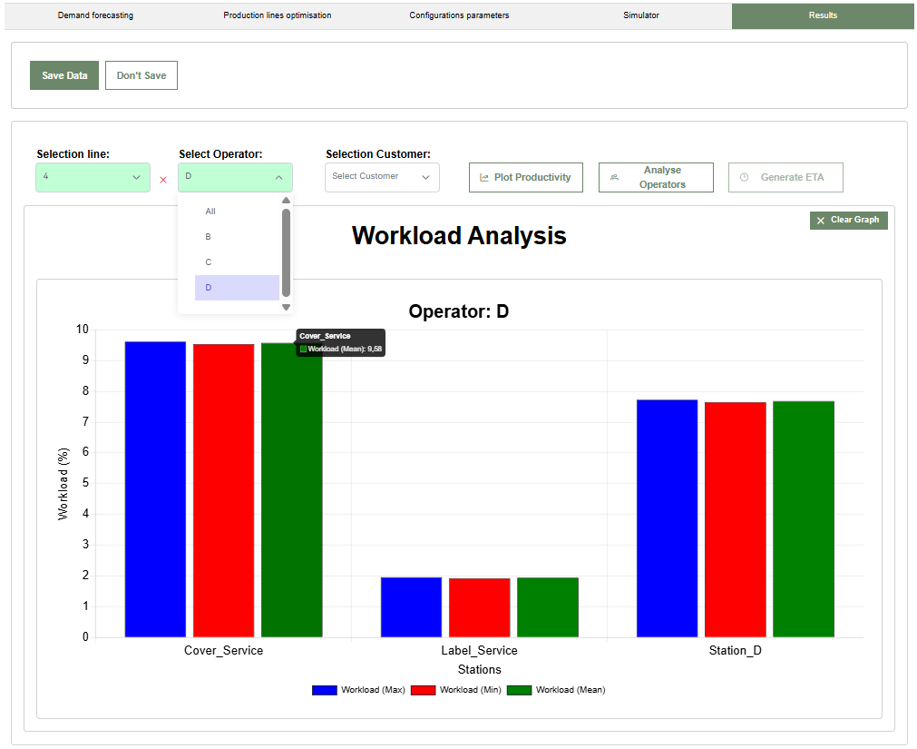
Task: Select All in operator list
Action: tap(210, 212)
